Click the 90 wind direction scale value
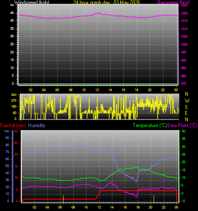 pos(14,113)
